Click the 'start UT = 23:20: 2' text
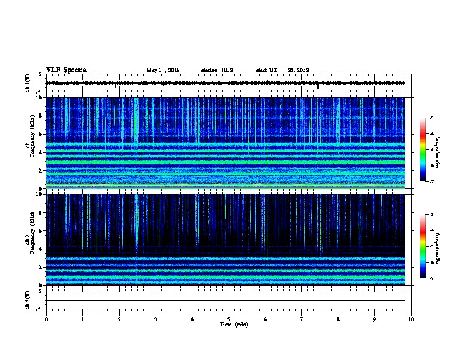The width and height of the screenshot is (463, 358). point(282,70)
